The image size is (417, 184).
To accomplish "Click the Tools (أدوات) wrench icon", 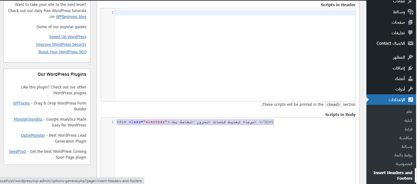I will 410,89.
